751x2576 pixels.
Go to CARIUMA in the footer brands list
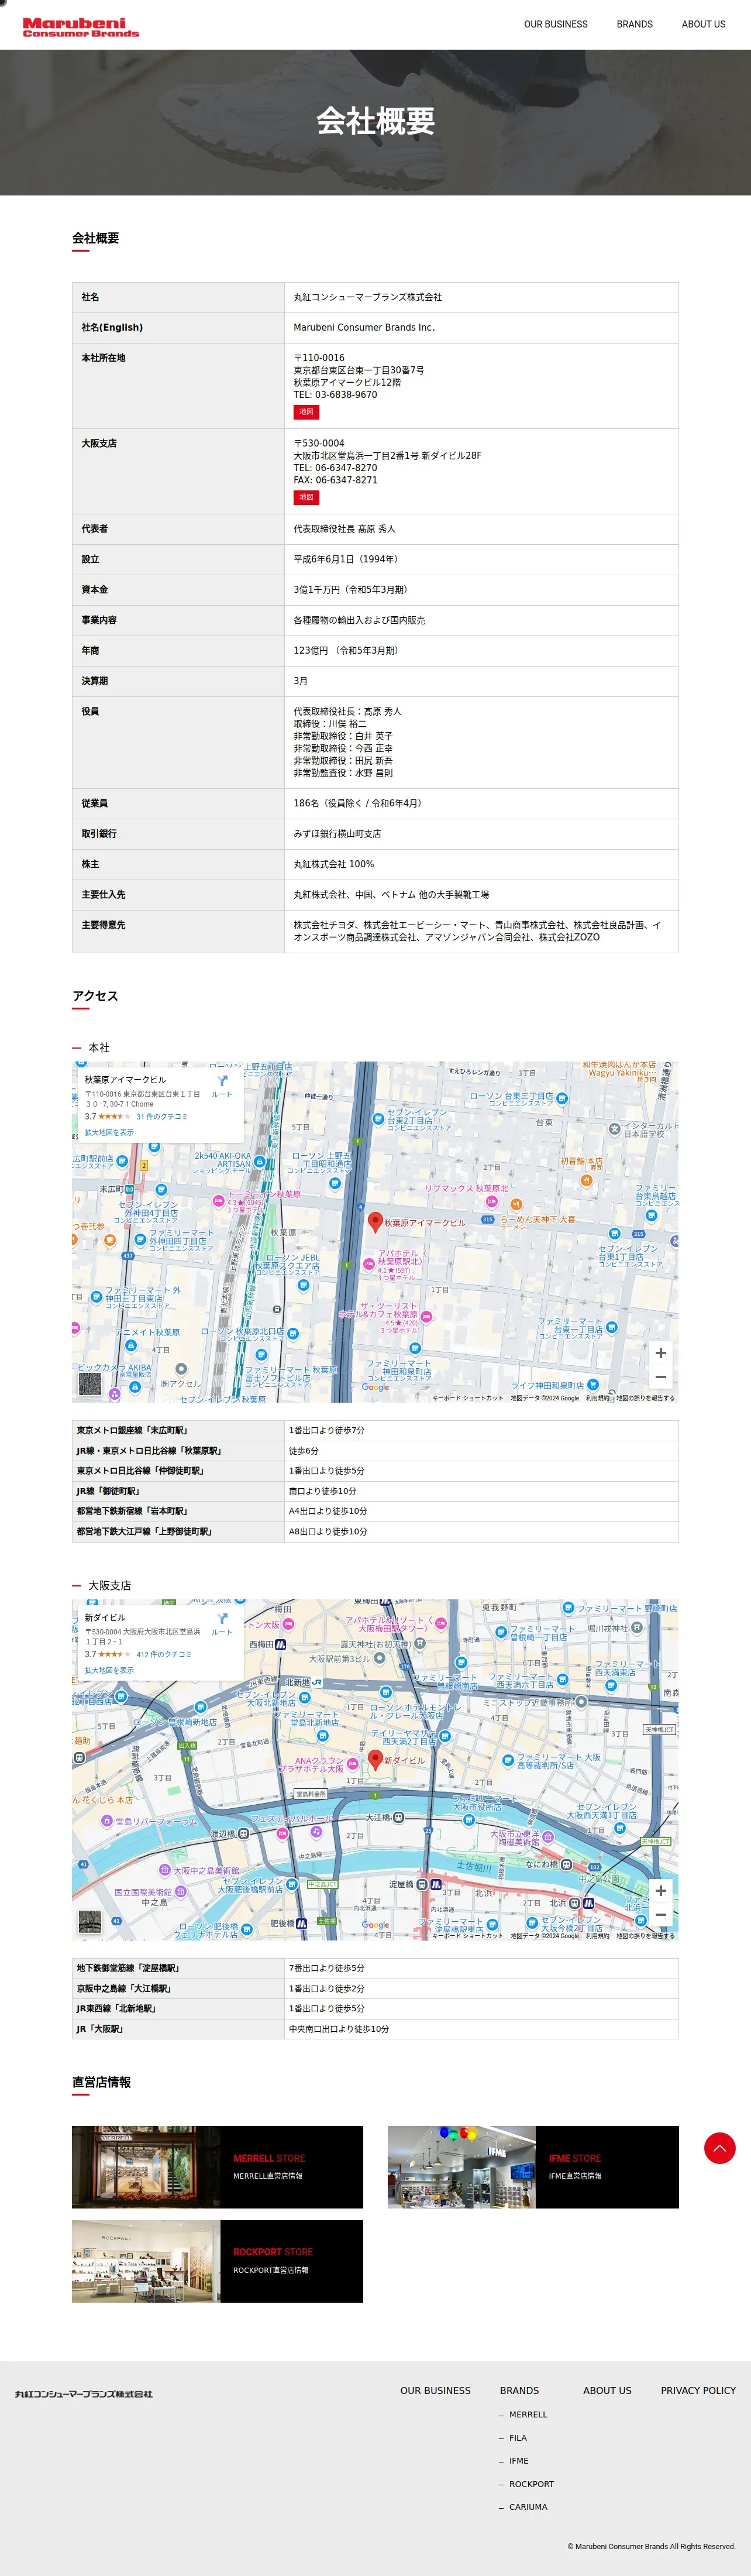pos(528,2506)
